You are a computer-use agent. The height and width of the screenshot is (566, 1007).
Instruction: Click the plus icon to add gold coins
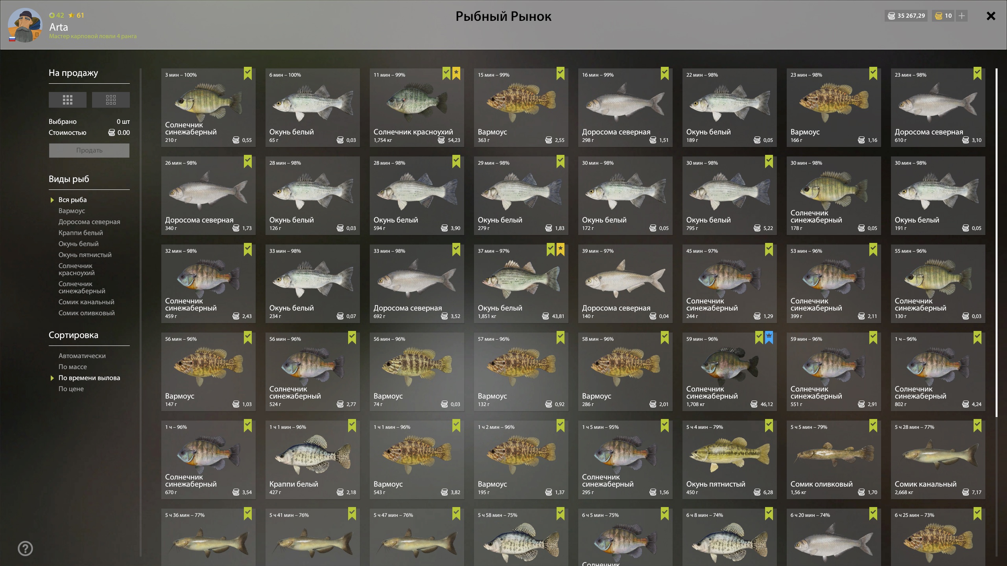coord(961,16)
